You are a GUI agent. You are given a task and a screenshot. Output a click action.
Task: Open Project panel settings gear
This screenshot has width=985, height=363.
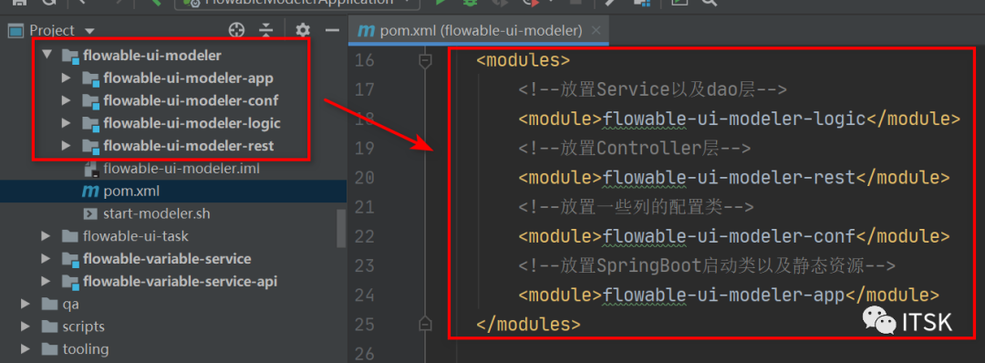coord(303,30)
